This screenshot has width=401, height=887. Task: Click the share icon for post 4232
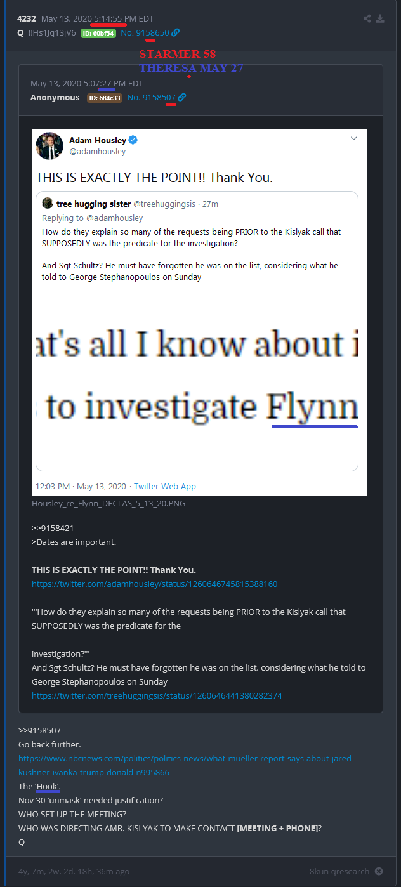[x=367, y=19]
